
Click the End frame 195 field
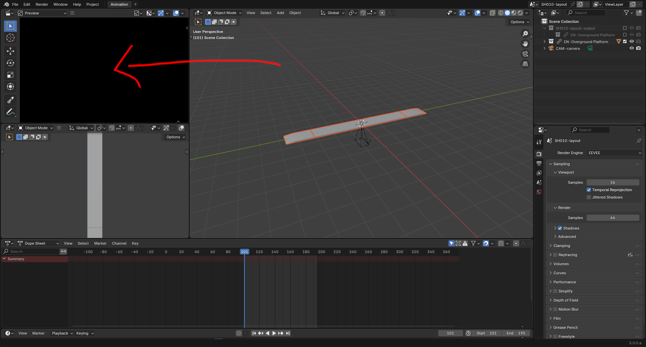[516, 333]
